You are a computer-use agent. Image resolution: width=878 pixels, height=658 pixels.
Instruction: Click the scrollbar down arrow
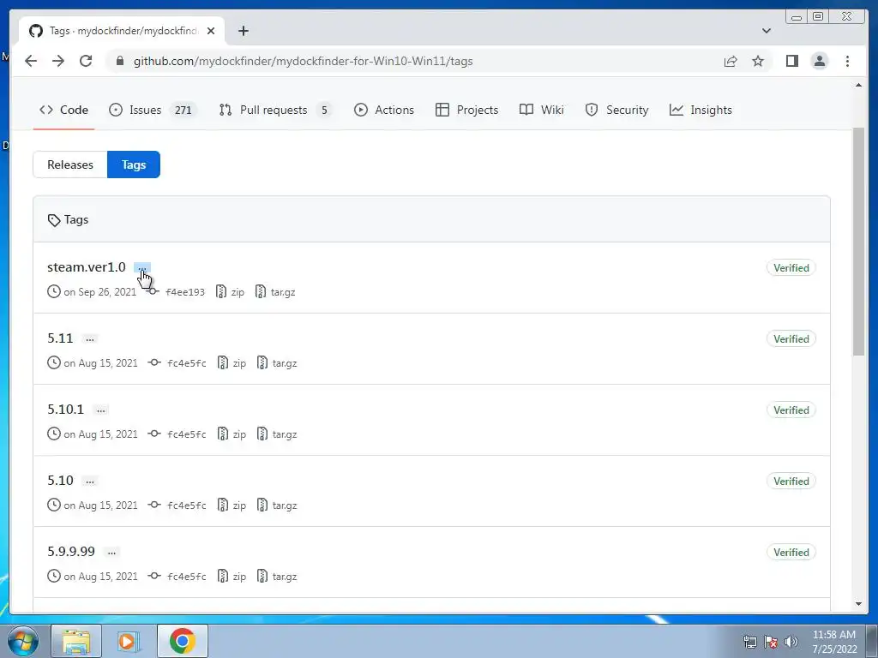(858, 604)
